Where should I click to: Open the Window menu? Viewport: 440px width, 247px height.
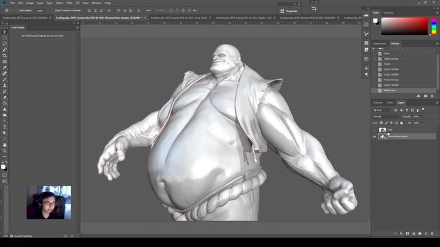coord(96,3)
